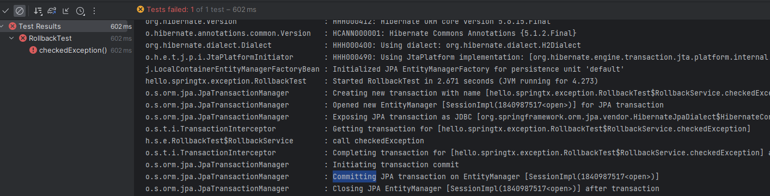Click the collapse all tests icon
The height and width of the screenshot is (196, 770).
tap(66, 10)
